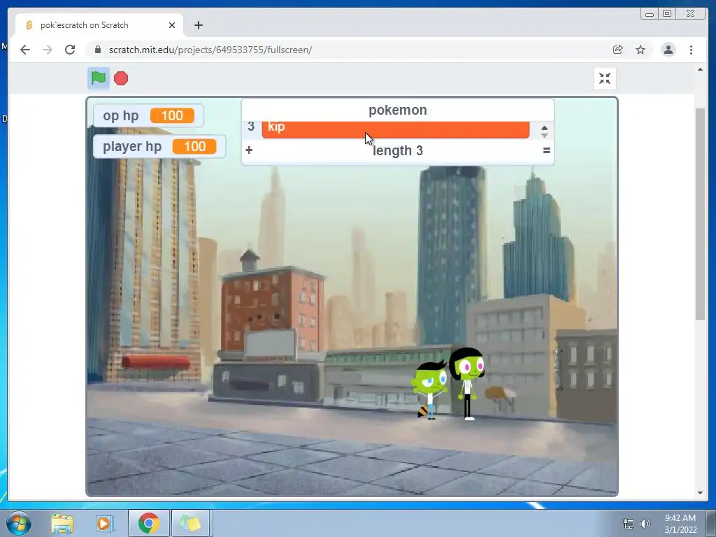Open Windows Media Player from taskbar
This screenshot has width=716, height=537.
click(x=103, y=523)
